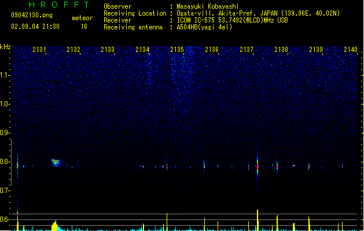
Task: Select the meteor count value 16
Action: (84, 27)
